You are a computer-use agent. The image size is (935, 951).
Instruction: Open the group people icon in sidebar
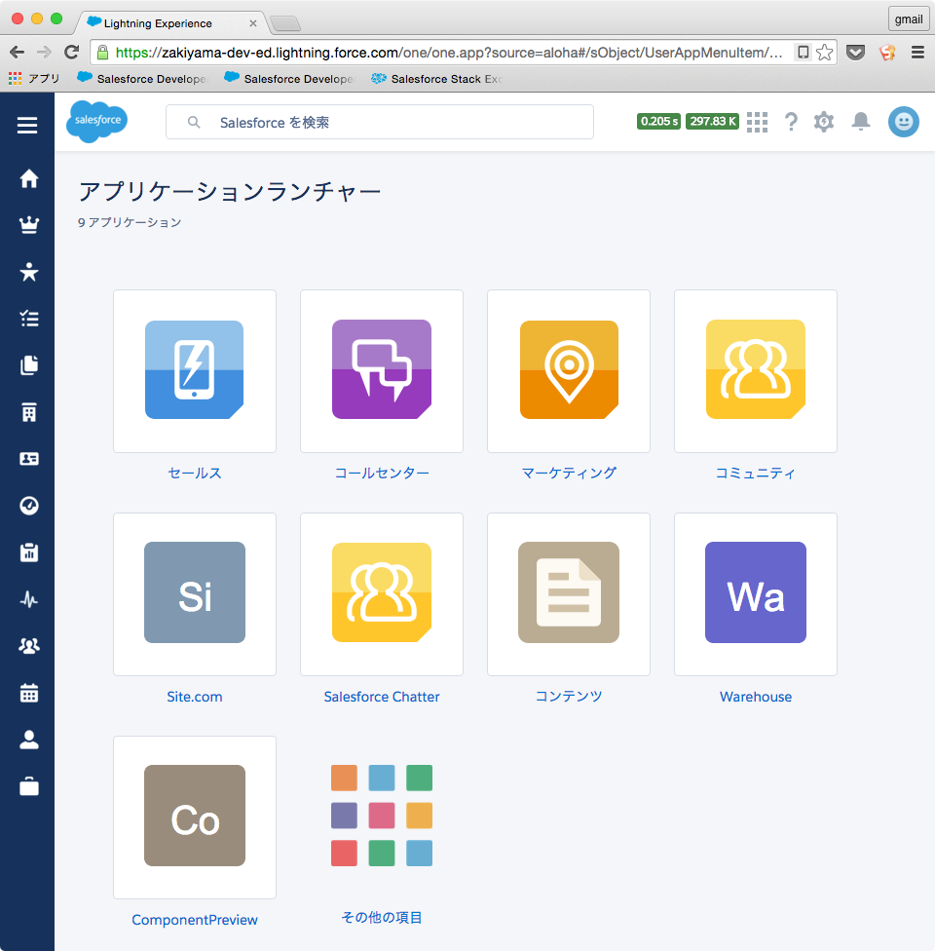[28, 646]
